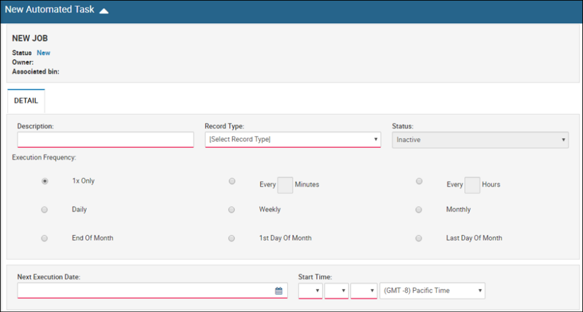Open the Record Type dropdown
Image resolution: width=583 pixels, height=312 pixels.
point(293,140)
